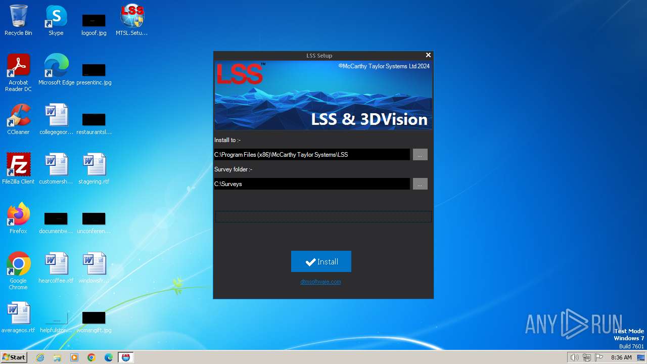Open CCleaner desktop shortcut
The width and height of the screenshot is (647, 364).
[x=18, y=119]
